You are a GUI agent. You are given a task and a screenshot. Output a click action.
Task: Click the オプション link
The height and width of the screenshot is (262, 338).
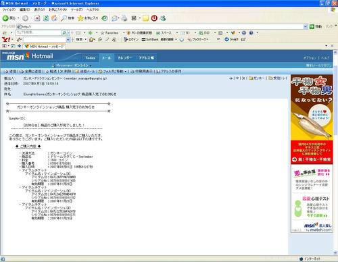point(310,58)
